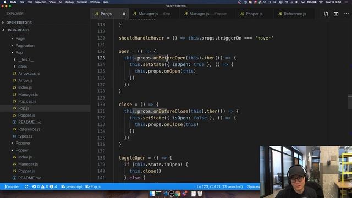This screenshot has height=198, width=352.
Task: Click the master git branch indicator
Action: click(12, 186)
